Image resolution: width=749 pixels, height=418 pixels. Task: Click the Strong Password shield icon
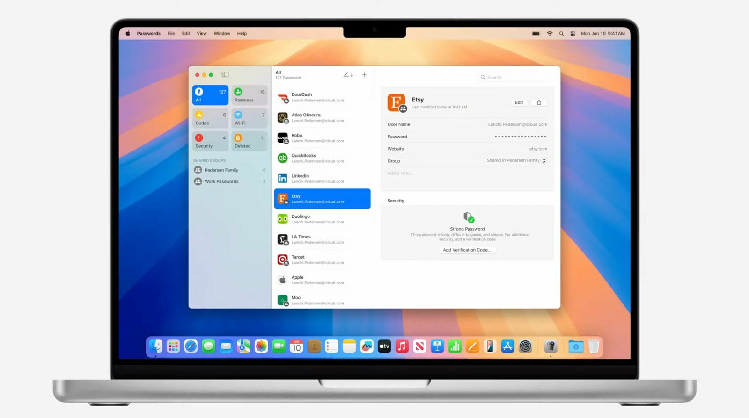468,217
